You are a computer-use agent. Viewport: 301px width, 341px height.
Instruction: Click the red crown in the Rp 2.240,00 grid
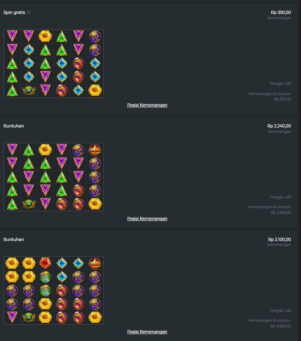click(x=95, y=150)
